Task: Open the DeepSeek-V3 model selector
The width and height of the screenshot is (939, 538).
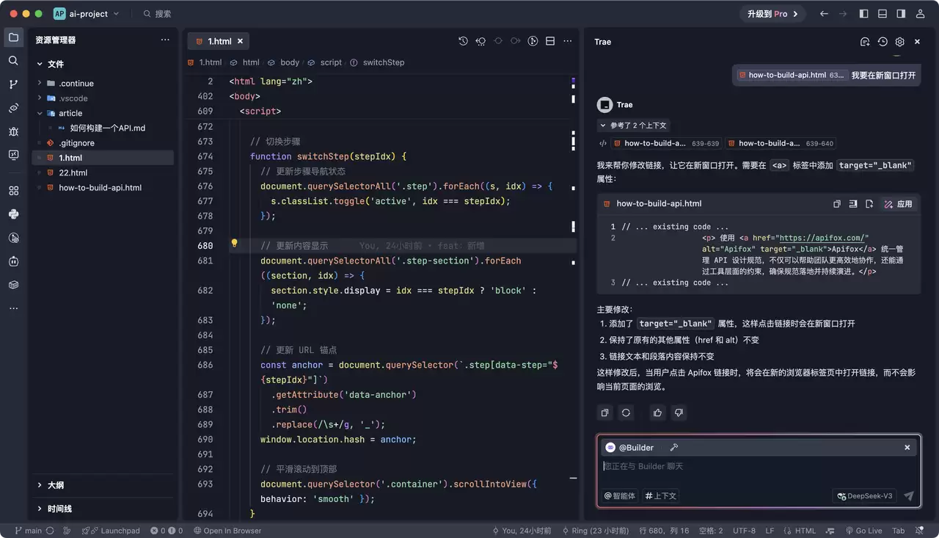Action: pos(865,496)
